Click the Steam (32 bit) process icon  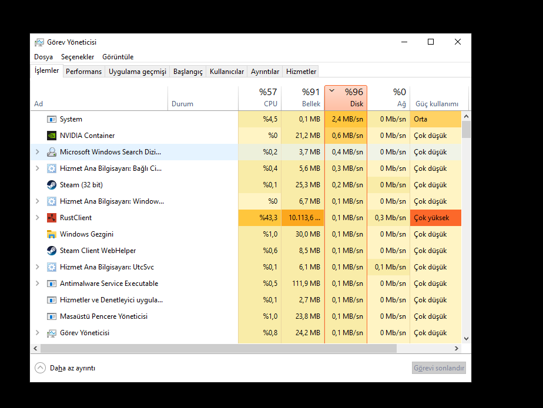click(52, 185)
